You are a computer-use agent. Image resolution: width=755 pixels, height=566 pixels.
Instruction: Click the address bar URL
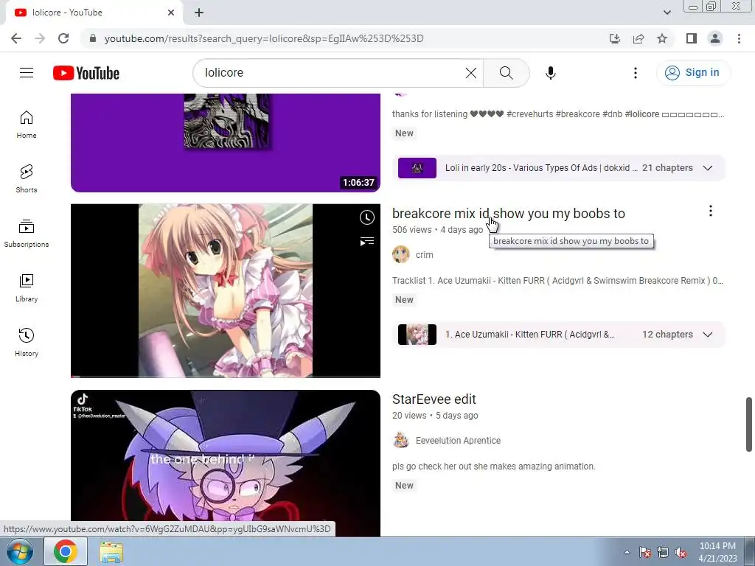pos(264,38)
